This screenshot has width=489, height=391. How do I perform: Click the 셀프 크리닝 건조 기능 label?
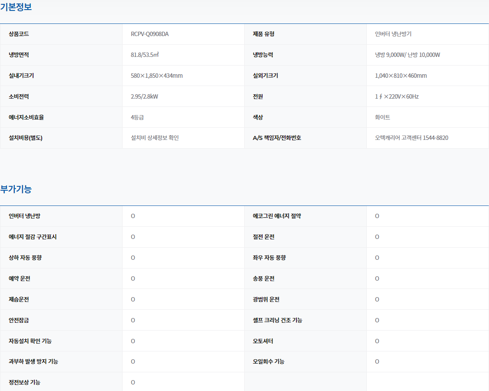[x=277, y=320]
